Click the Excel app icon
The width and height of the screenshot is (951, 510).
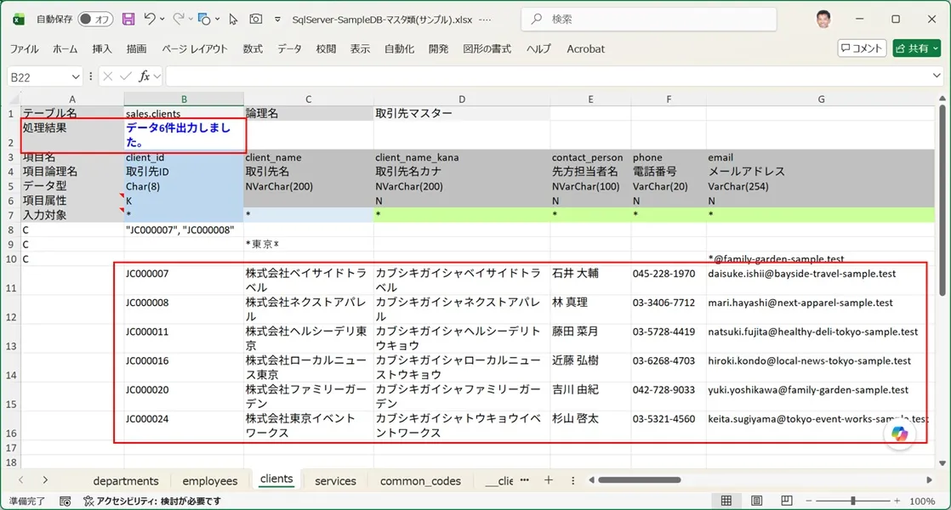(x=19, y=20)
